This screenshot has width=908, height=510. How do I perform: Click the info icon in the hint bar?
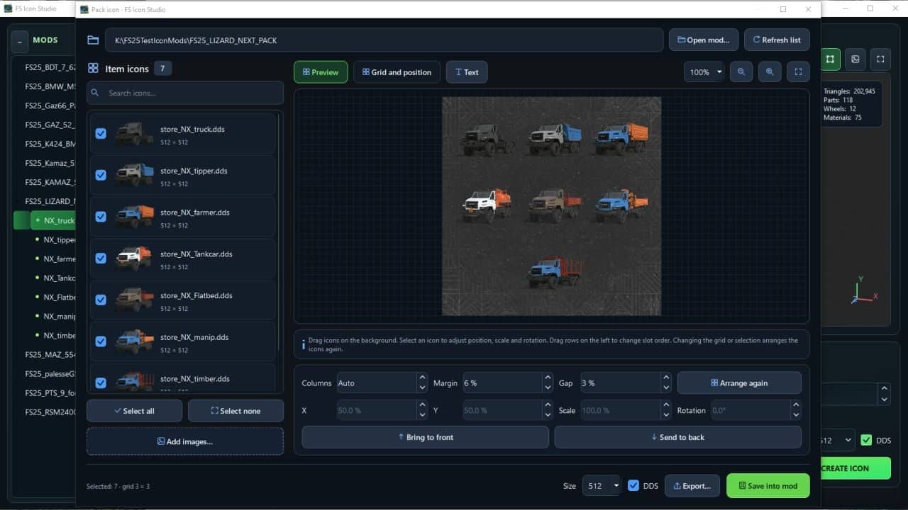tap(304, 344)
